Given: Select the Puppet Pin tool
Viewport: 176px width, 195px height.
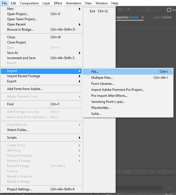Looking at the screenshot, I should point(128,10).
